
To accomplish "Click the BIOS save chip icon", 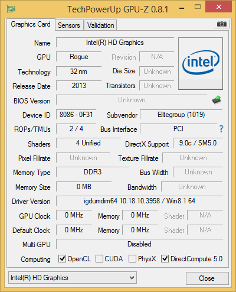I will click(217, 100).
